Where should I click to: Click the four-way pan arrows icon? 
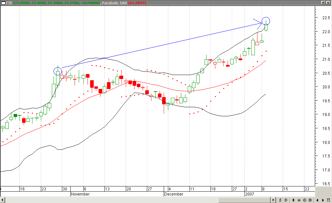(299, 200)
